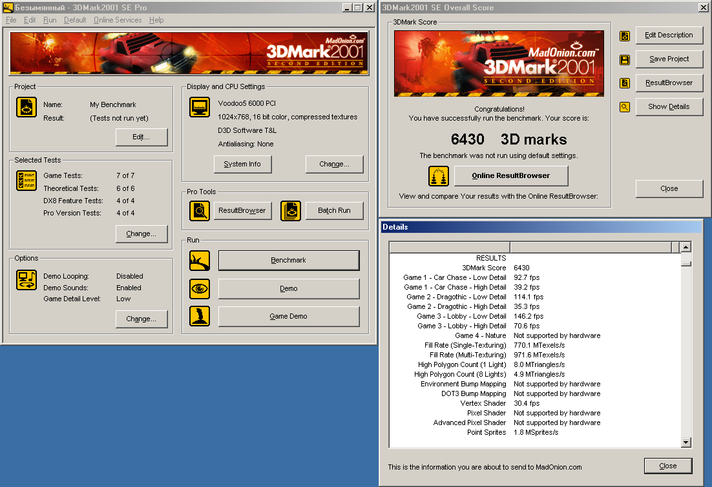Click the Selected Tests checklist icon
The image size is (712, 487).
(26, 181)
